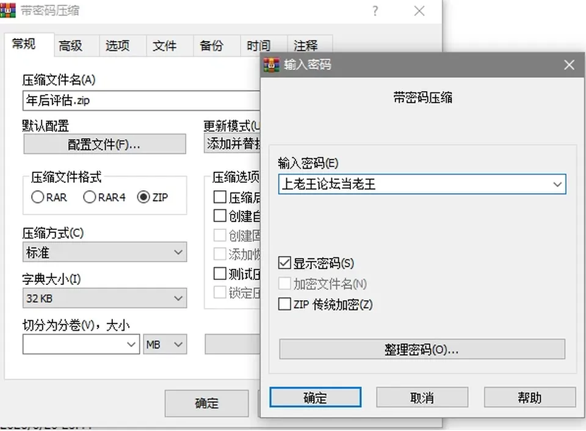
Task: Tick the 创建自 checkbox in 压缩选项
Action: click(x=220, y=215)
